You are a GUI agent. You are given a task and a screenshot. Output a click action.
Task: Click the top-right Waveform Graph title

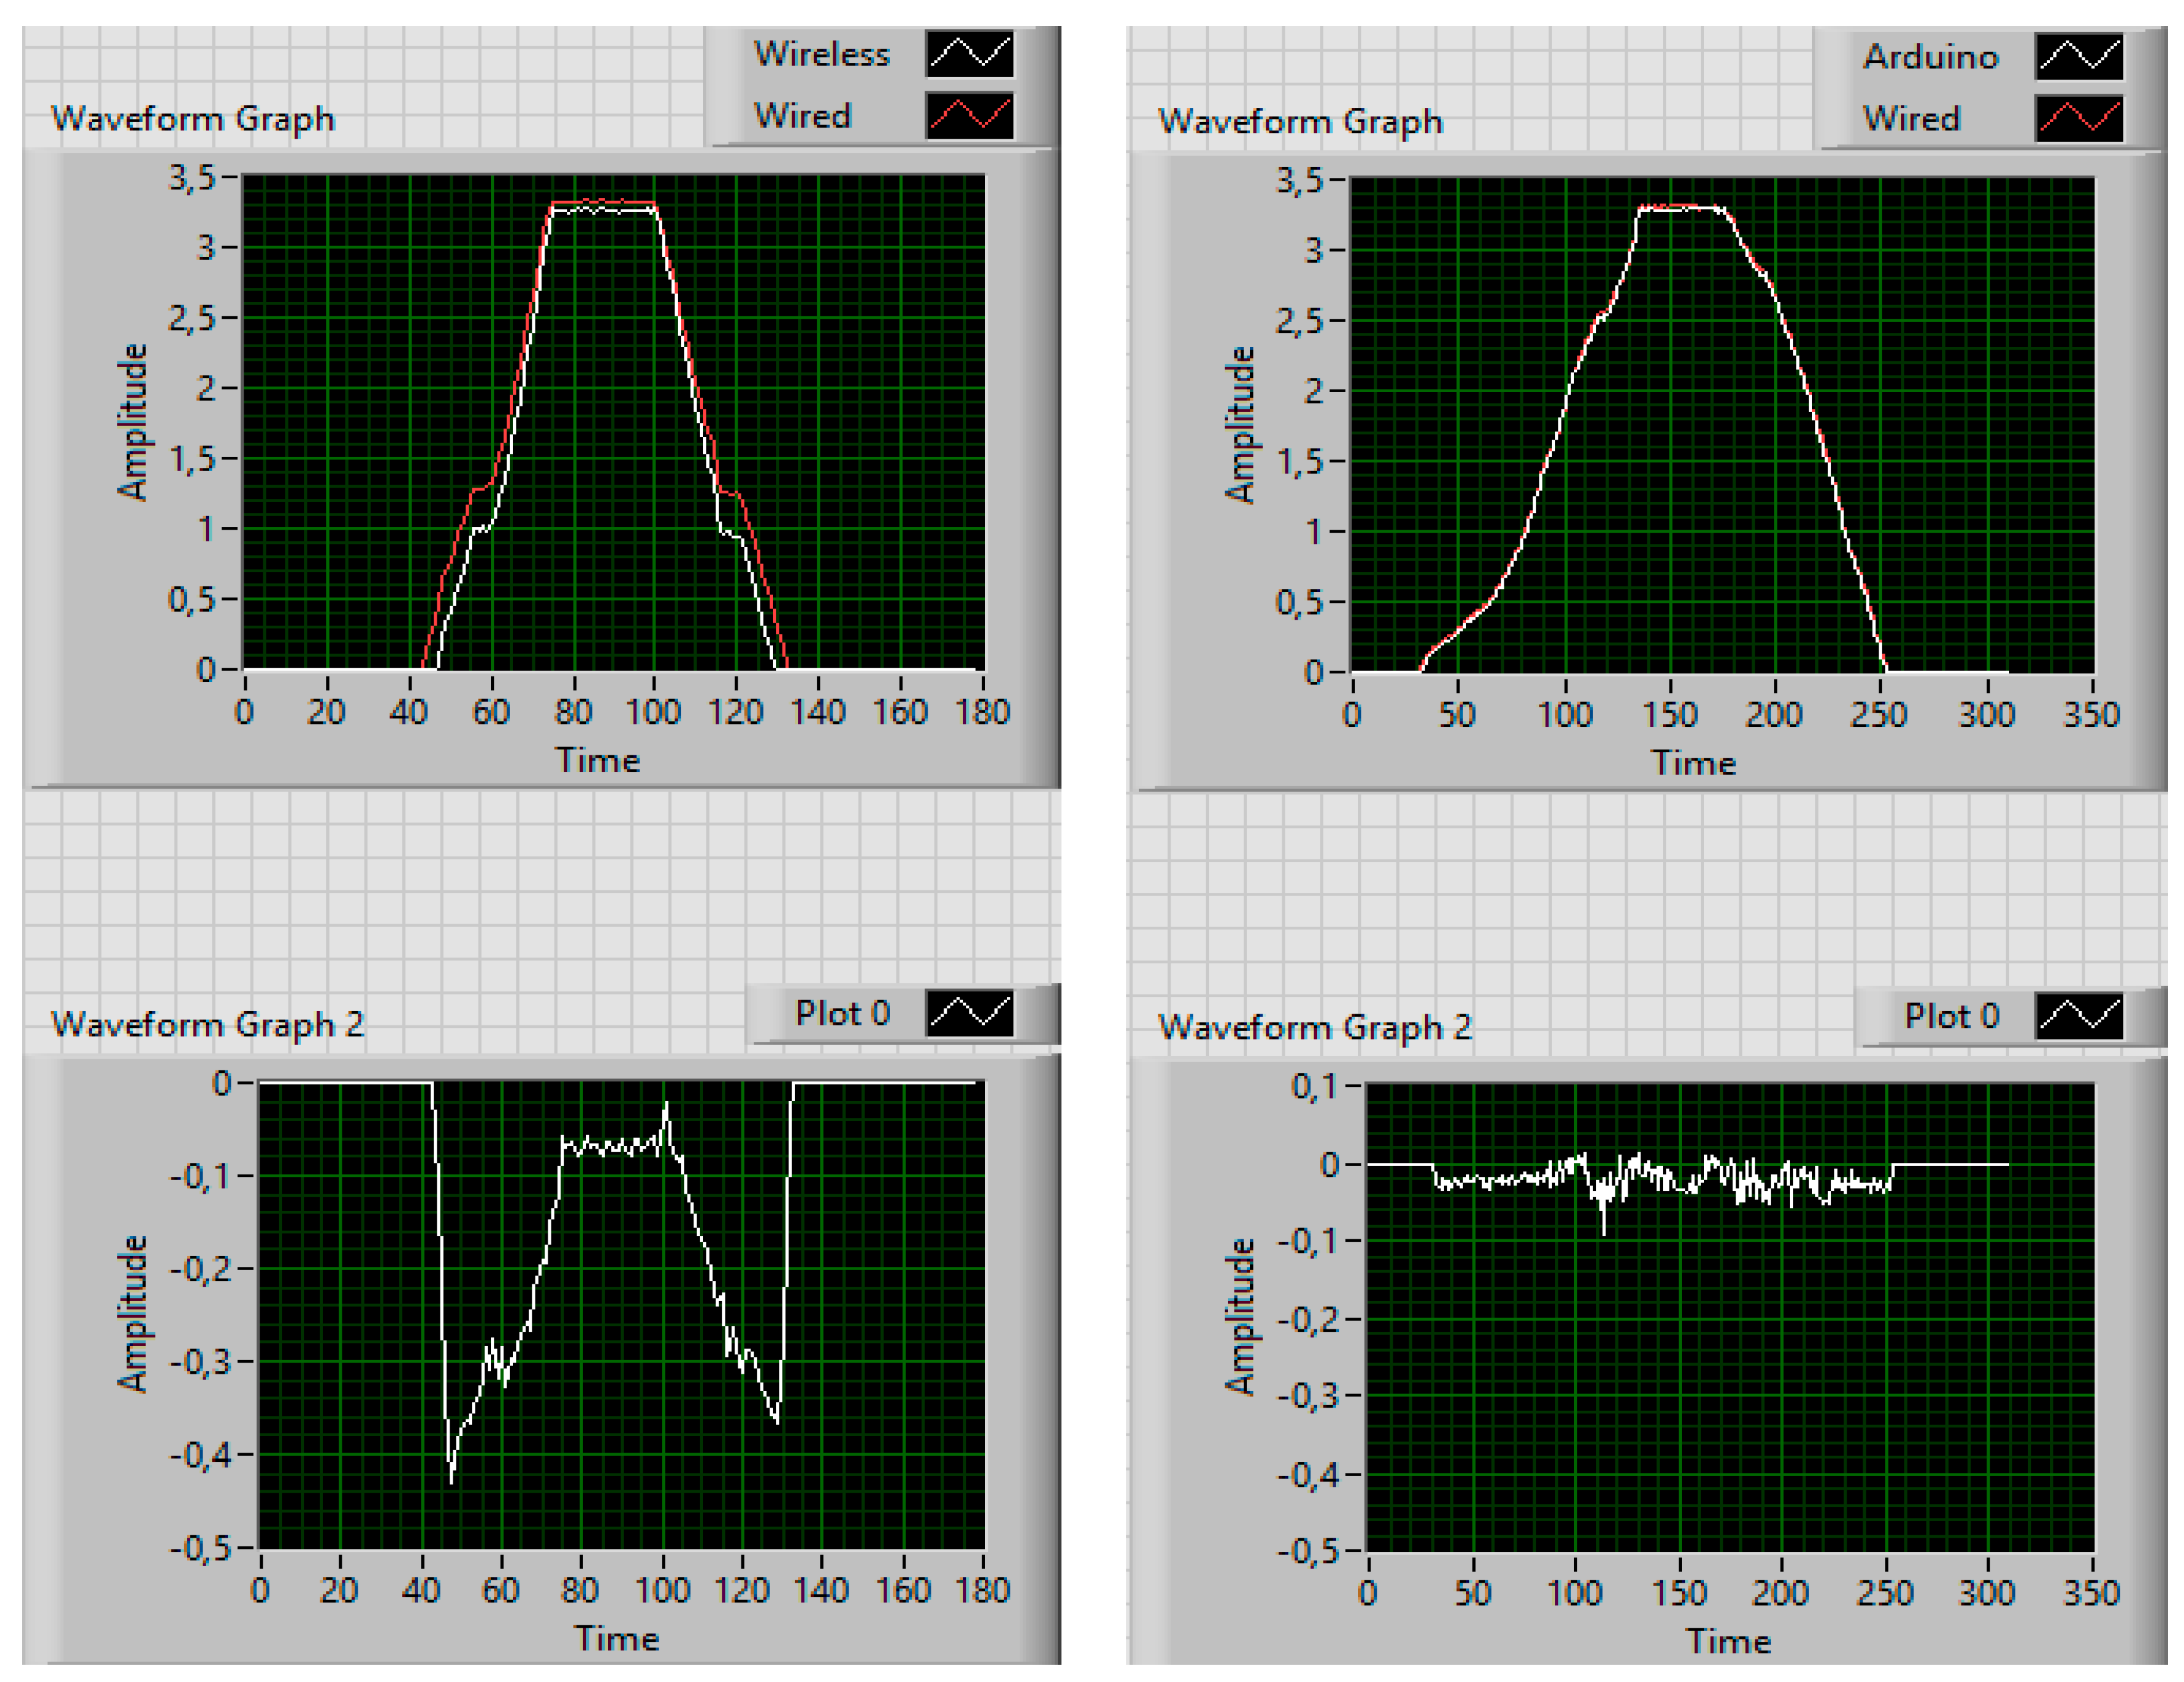(1300, 122)
